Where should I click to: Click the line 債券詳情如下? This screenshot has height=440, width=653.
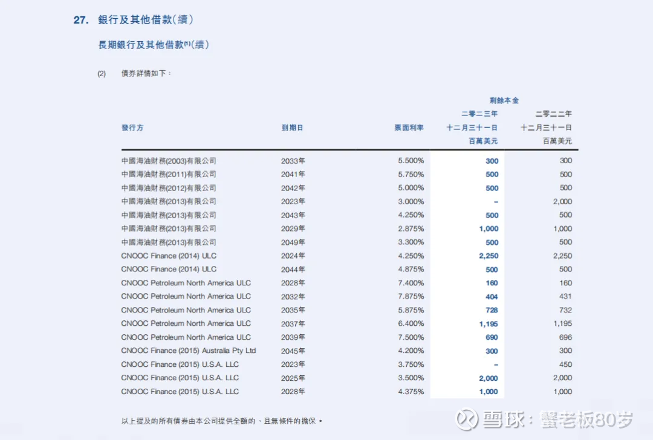pos(146,73)
